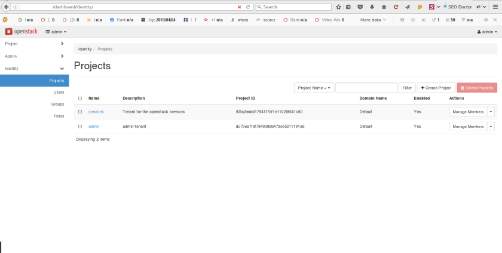Image resolution: width=502 pixels, height=253 pixels.
Task: Click the OpenStack logo
Action: coord(21,32)
